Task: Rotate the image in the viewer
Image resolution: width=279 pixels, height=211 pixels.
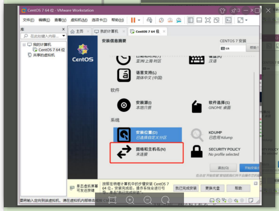Action: click(x=165, y=200)
